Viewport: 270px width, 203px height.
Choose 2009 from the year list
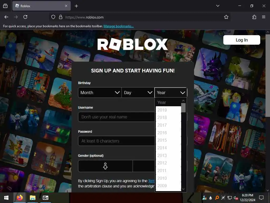(x=168, y=186)
